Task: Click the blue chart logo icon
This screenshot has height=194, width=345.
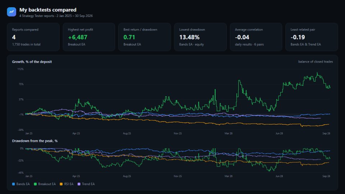Action: tap(11, 12)
